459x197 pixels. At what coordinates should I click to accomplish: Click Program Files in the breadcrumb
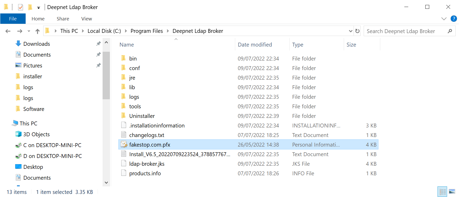coord(147,31)
